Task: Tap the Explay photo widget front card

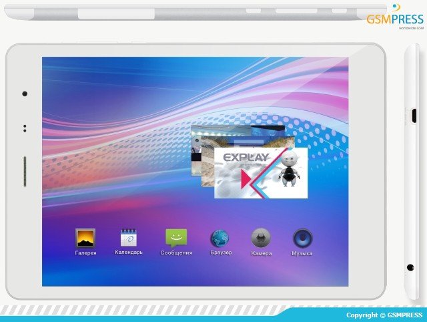Action: click(x=261, y=173)
